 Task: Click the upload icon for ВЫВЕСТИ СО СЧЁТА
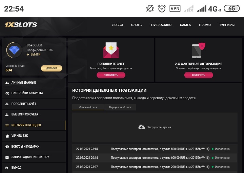point(7,114)
